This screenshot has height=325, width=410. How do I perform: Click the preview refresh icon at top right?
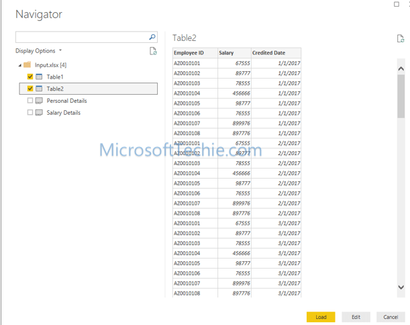(401, 39)
